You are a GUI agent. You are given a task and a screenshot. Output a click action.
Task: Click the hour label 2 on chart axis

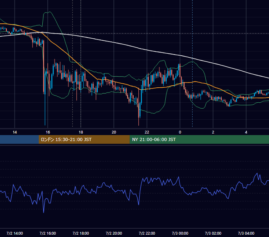click(x=213, y=132)
